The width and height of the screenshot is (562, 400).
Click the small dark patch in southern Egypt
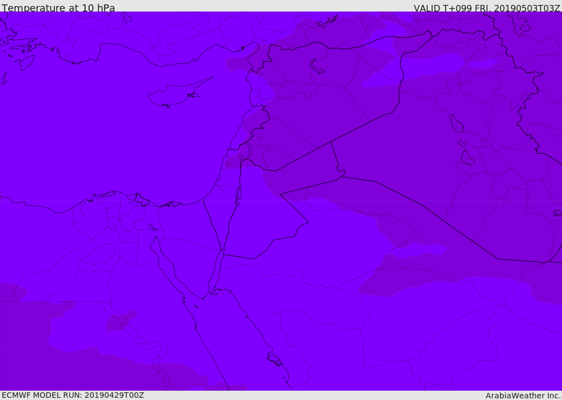click(121, 321)
